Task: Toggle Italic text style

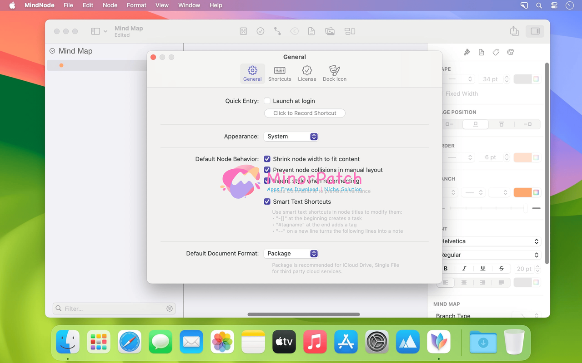Action: click(x=464, y=269)
